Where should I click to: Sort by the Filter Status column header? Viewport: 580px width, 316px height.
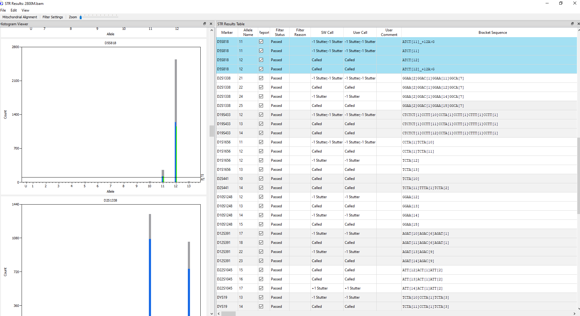[280, 33]
